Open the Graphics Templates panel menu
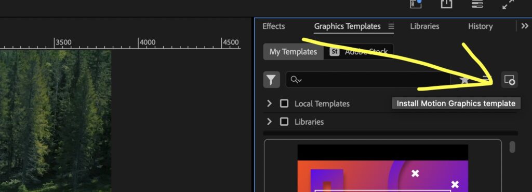 [x=391, y=26]
